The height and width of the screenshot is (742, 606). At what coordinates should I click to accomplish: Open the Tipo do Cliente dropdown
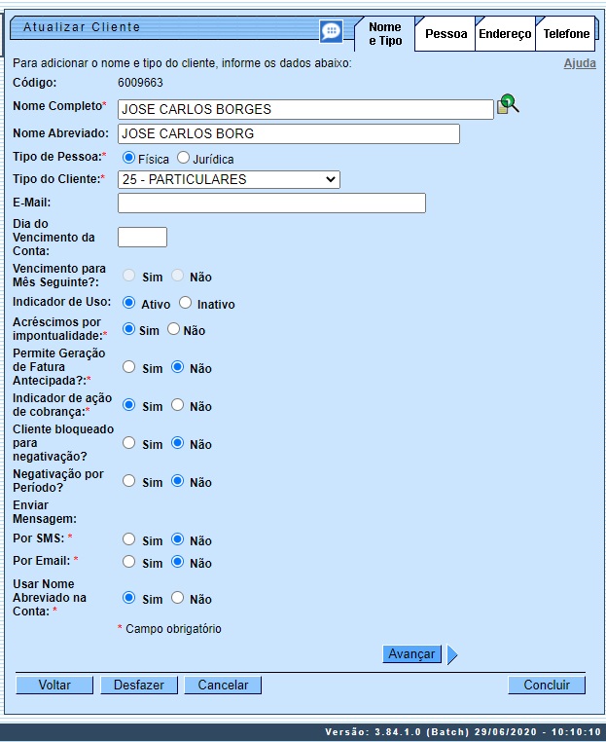[x=229, y=179]
